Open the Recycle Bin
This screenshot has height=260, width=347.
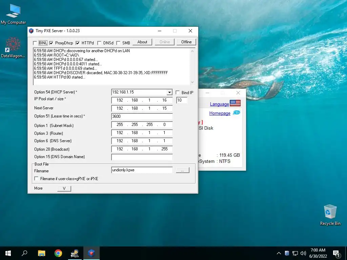click(x=330, y=215)
